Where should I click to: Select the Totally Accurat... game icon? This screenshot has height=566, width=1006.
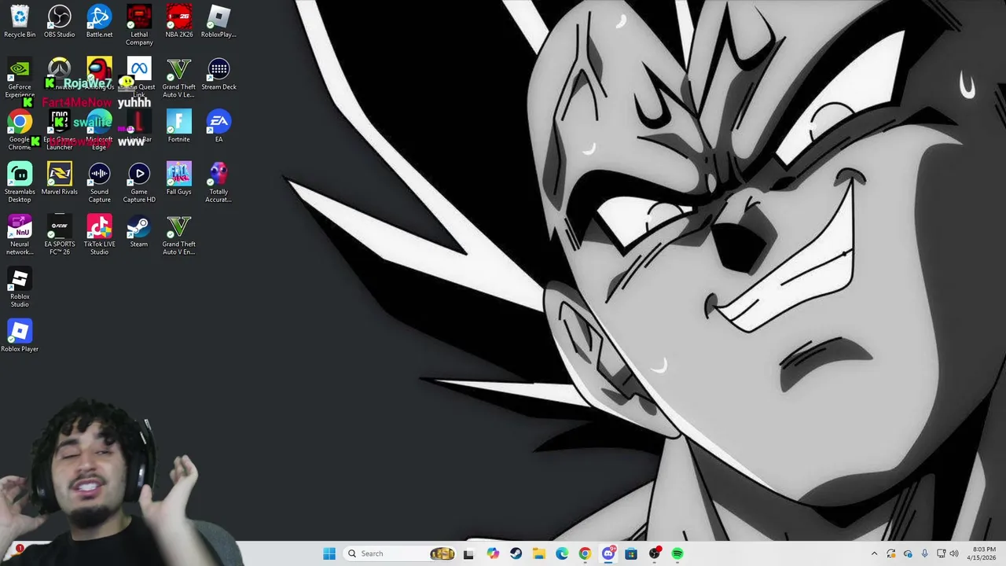(218, 183)
